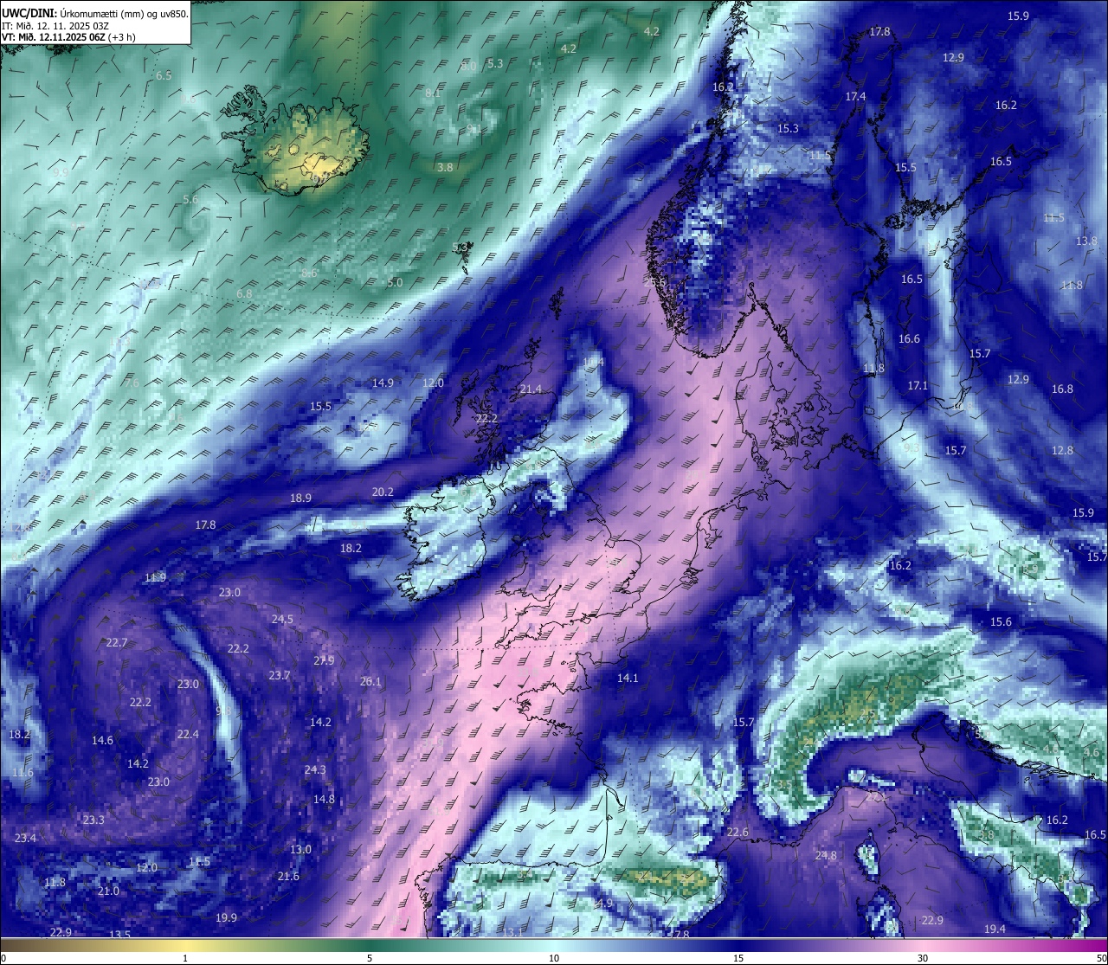Click the colour scale label 10
The width and height of the screenshot is (1108, 965).
tap(554, 958)
